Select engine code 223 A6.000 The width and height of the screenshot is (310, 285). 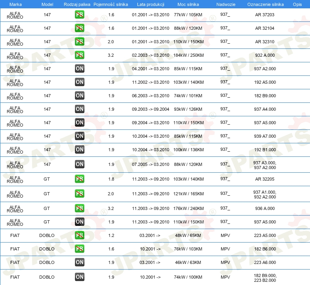[x=265, y=262]
